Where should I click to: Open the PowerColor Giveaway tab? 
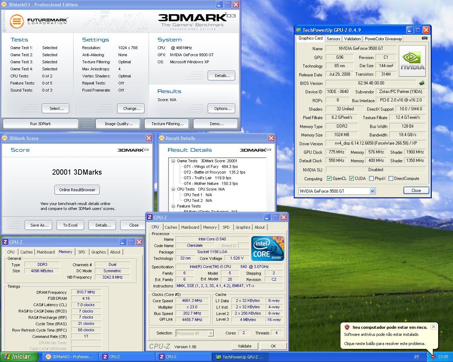[x=383, y=39]
